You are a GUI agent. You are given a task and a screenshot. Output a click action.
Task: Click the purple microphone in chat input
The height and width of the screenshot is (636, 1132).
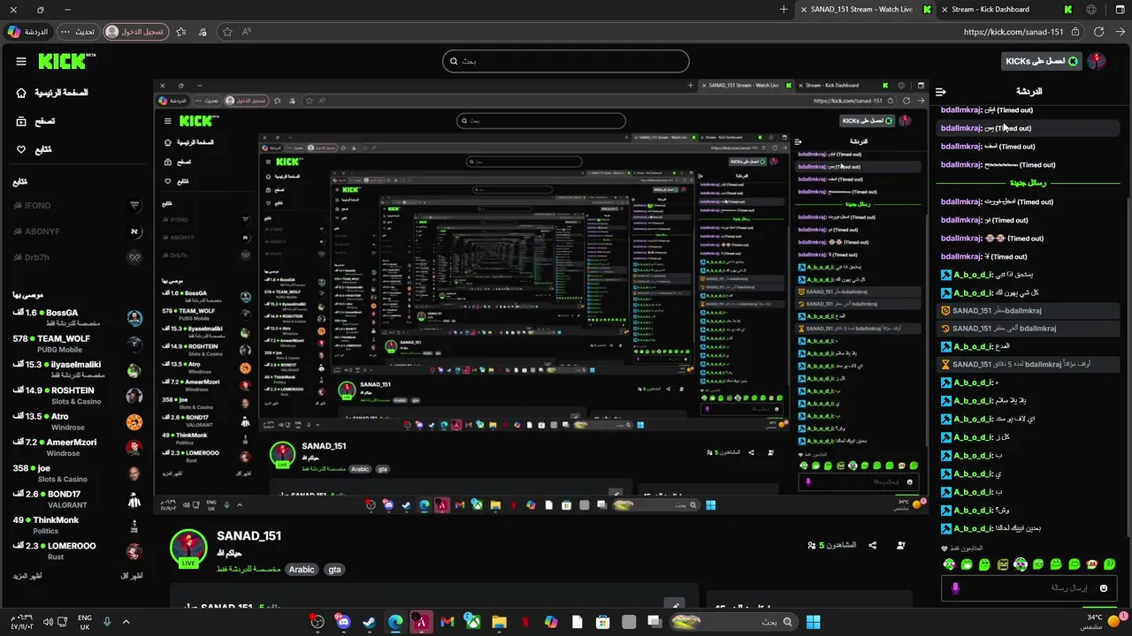point(955,587)
